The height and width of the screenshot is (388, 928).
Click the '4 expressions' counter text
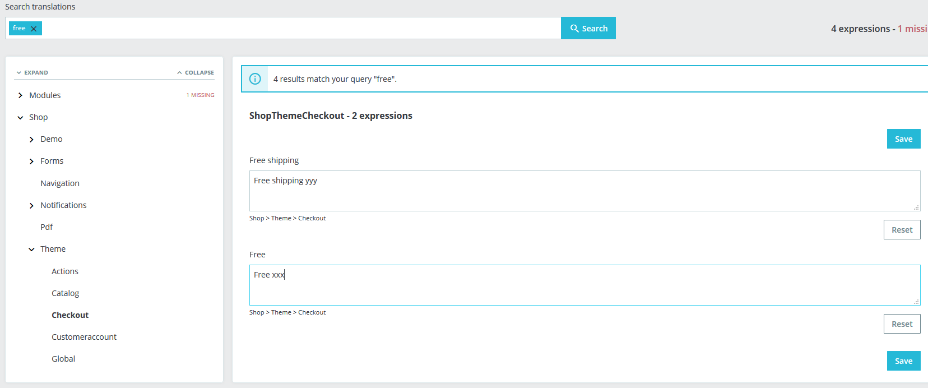click(860, 29)
